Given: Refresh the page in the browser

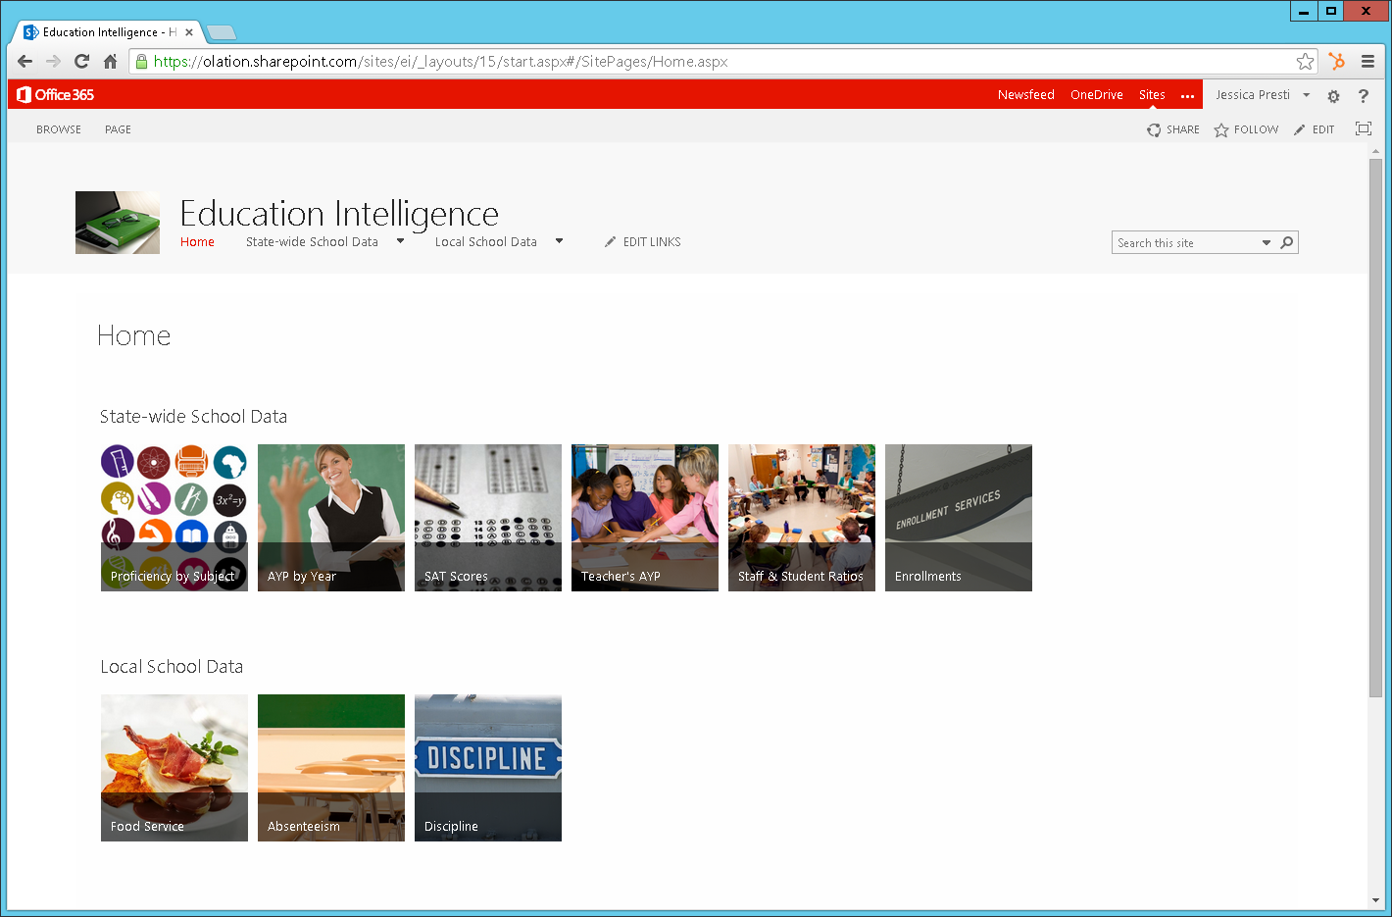Looking at the screenshot, I should [81, 61].
